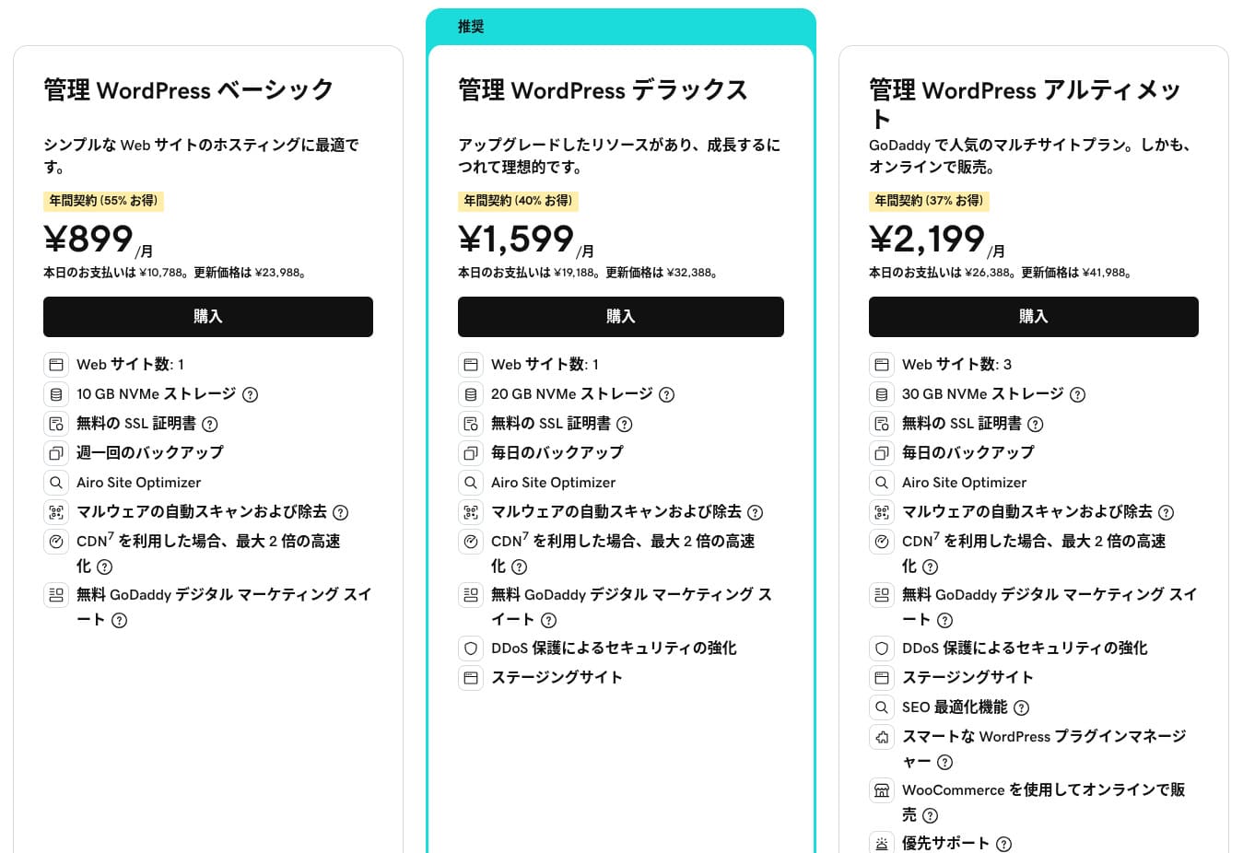Image resolution: width=1243 pixels, height=853 pixels.
Task: Open help icon beside 30 GB NVMe ストレージ
Action: coord(1077,395)
